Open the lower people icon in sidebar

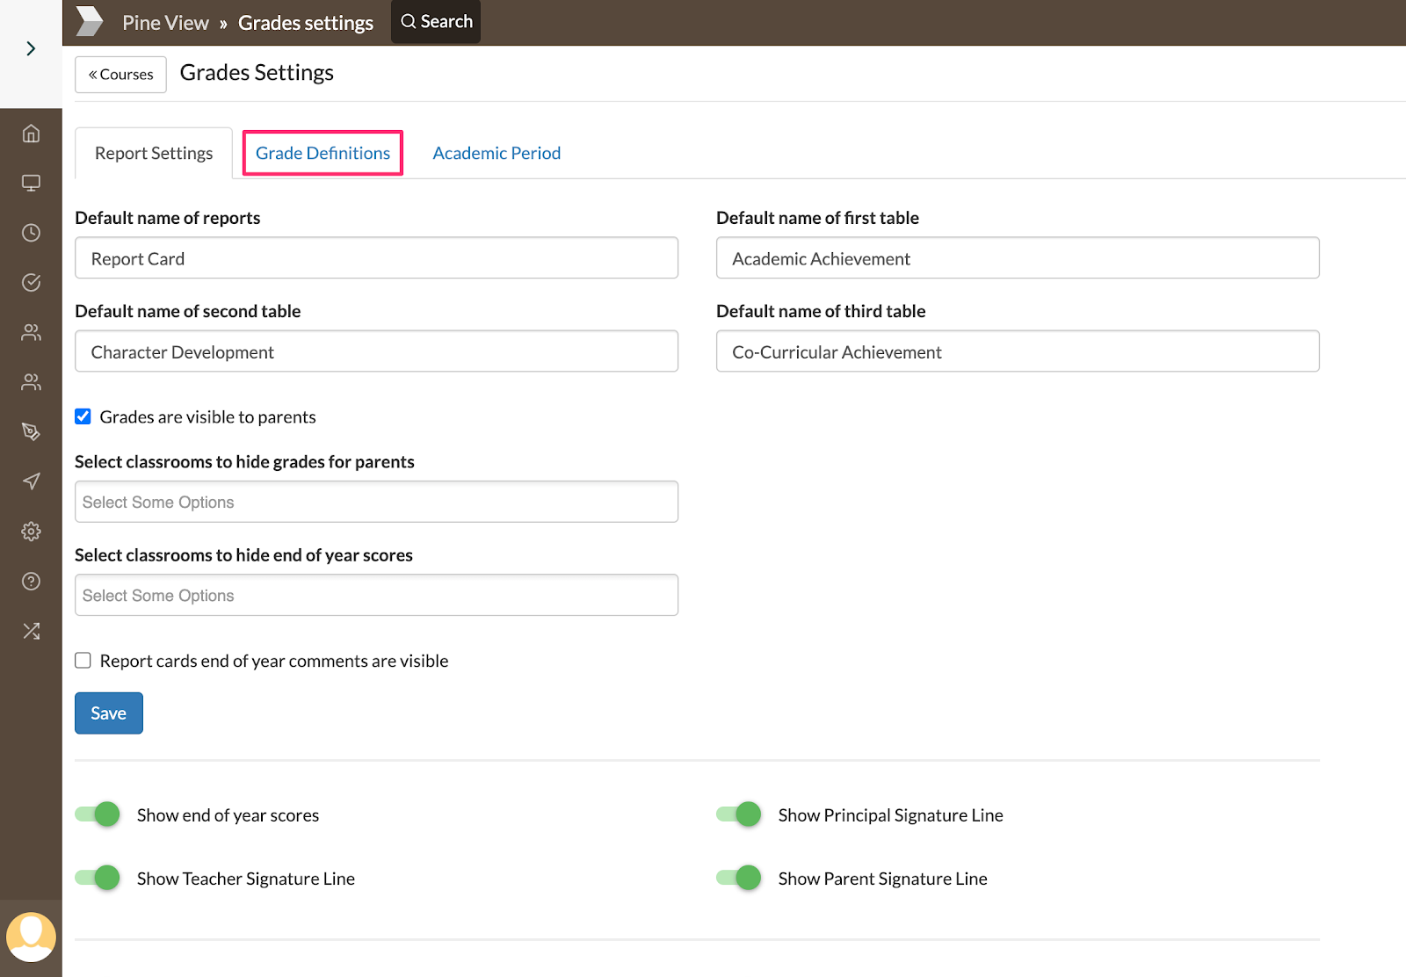coord(31,382)
